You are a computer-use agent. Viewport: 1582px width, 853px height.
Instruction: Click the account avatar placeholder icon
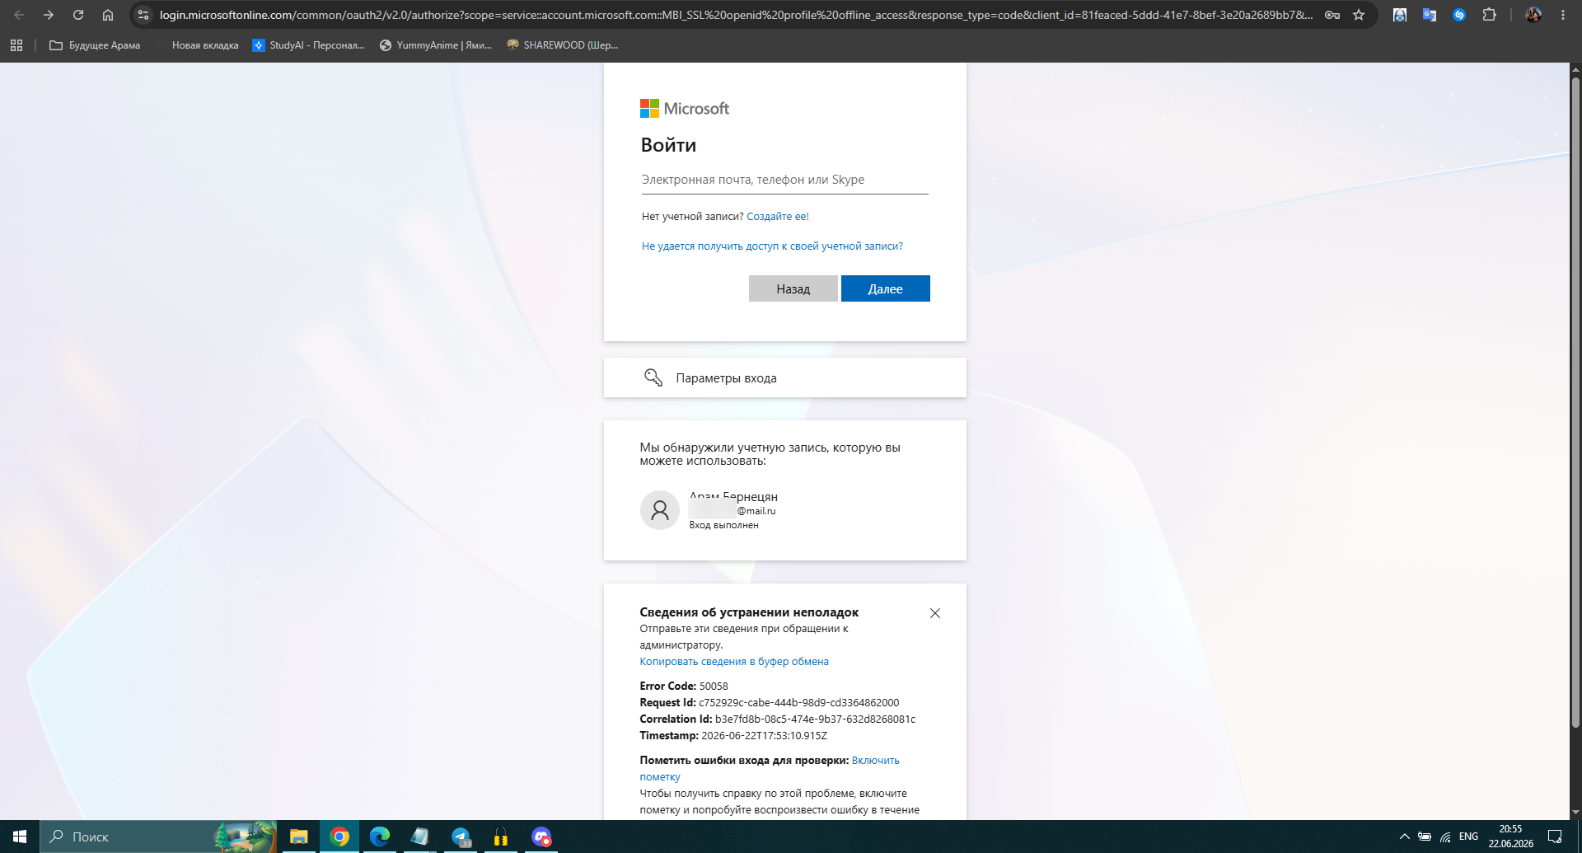click(x=660, y=510)
